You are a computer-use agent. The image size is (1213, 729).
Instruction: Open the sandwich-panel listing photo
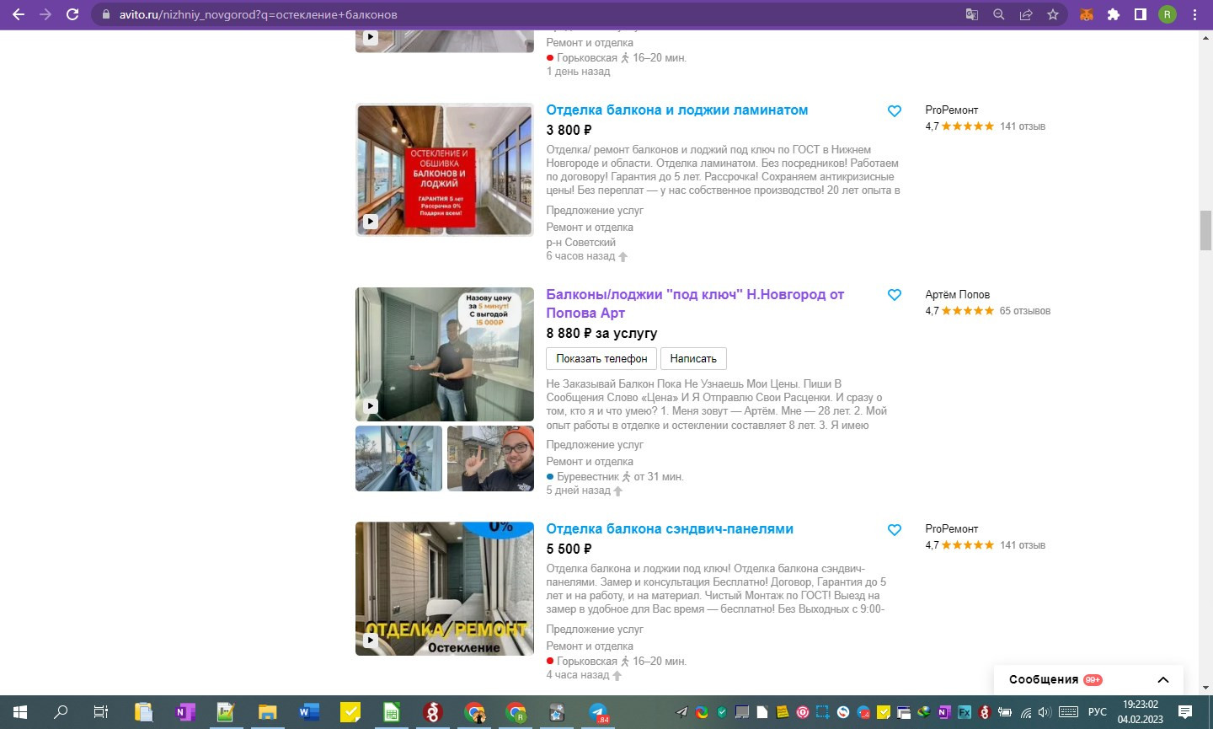[x=445, y=588]
